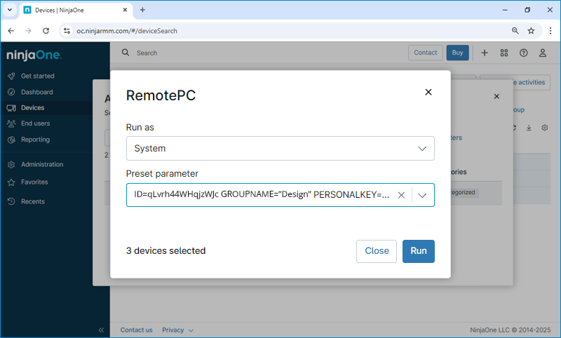Open the Run as System dropdown

280,148
